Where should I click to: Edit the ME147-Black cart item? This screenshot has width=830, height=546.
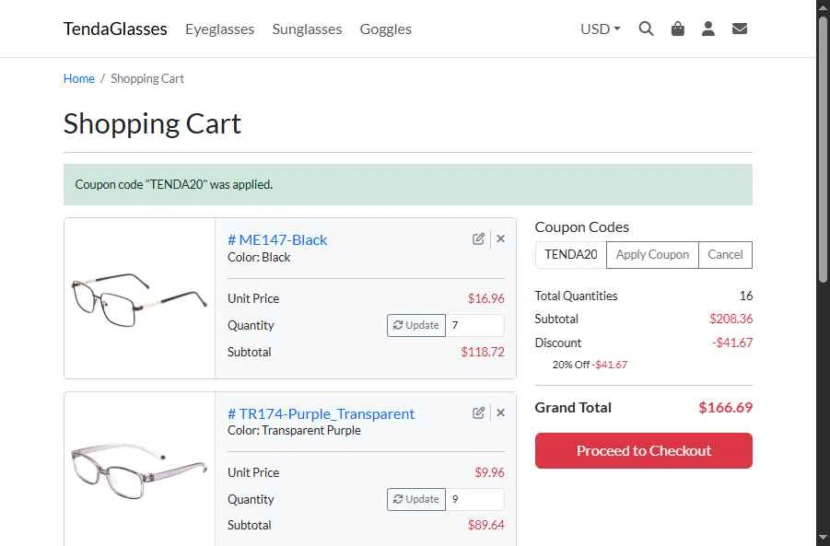click(x=478, y=238)
